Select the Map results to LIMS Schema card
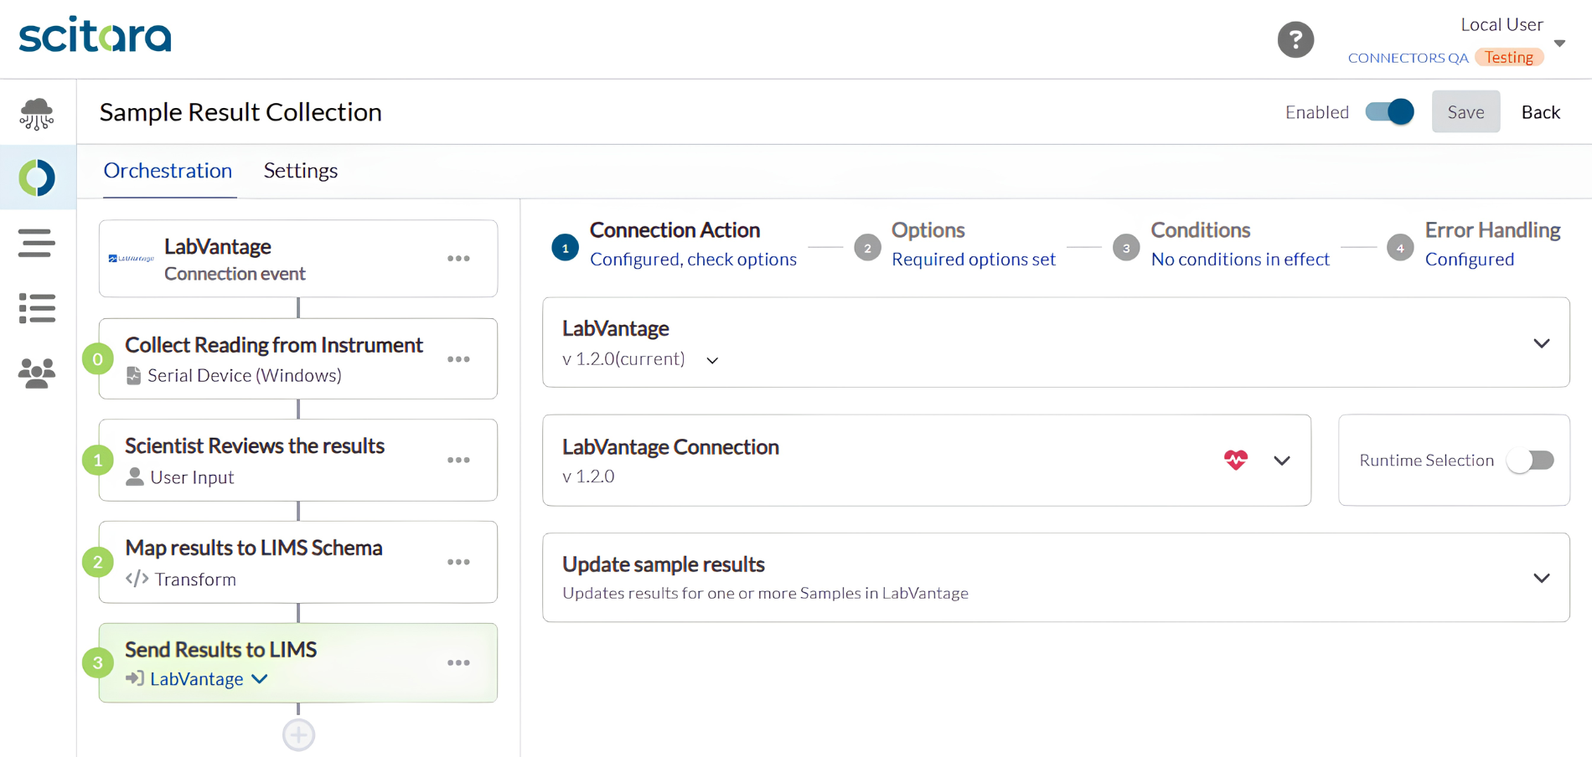This screenshot has height=757, width=1592. pyautogui.click(x=298, y=562)
